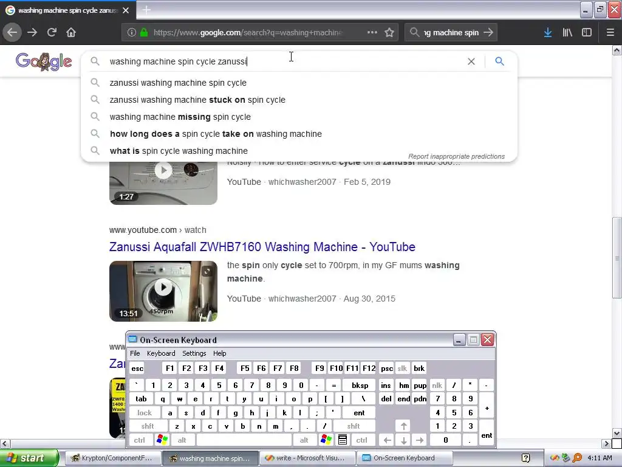Select suggestion washing machine missing spin cycle
The image size is (622, 467).
[x=299, y=117]
